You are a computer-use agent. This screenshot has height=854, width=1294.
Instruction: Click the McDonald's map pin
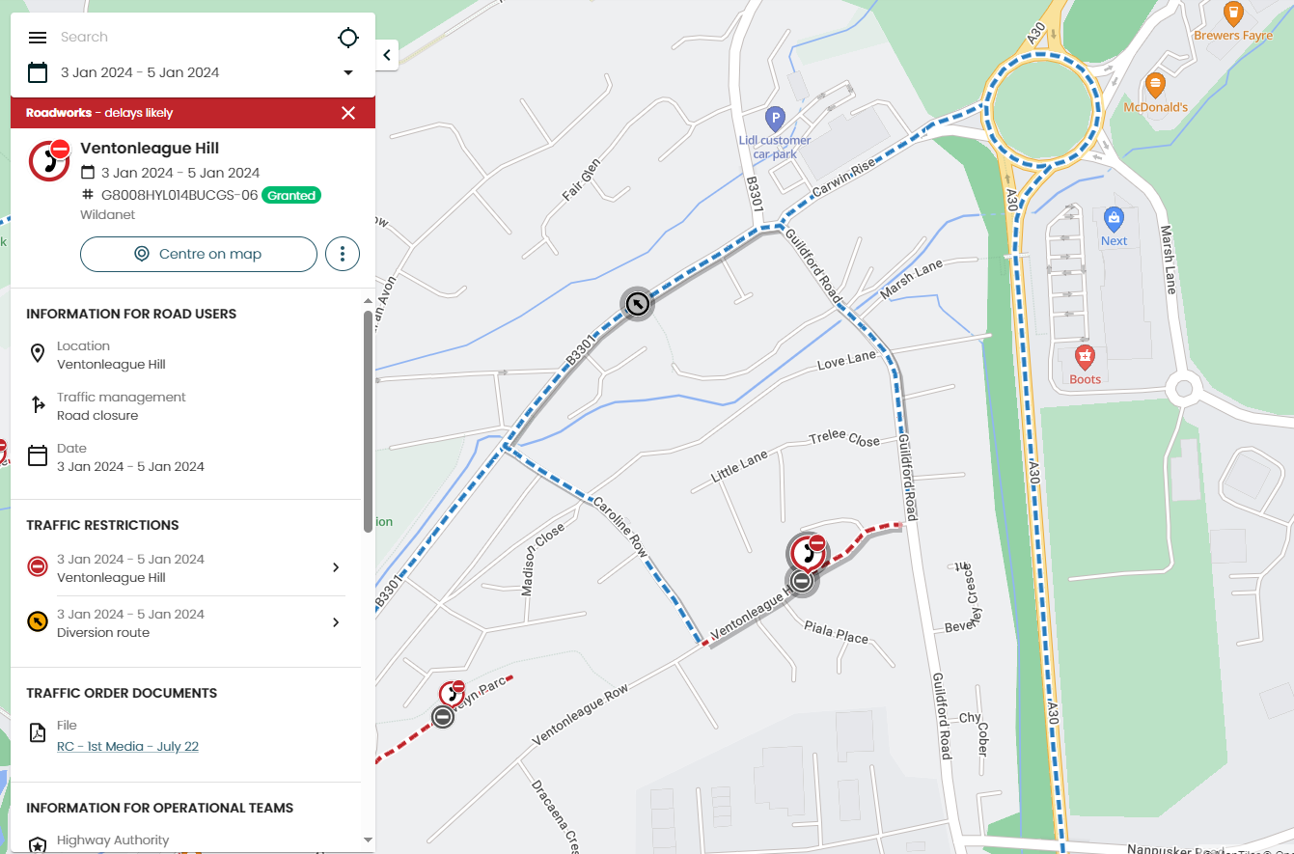pyautogui.click(x=1155, y=84)
